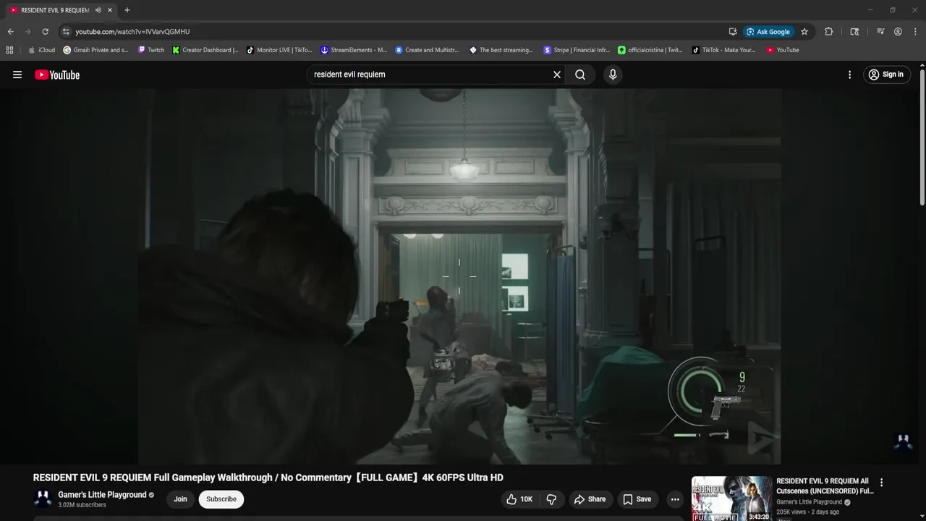Clear the search query with the X
Viewport: 926px width, 521px height.
pos(557,75)
